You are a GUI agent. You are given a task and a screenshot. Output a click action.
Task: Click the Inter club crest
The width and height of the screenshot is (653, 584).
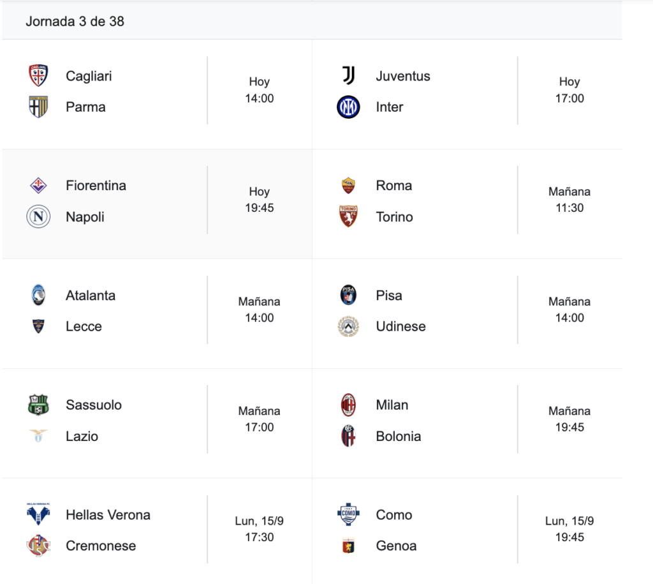pos(348,107)
